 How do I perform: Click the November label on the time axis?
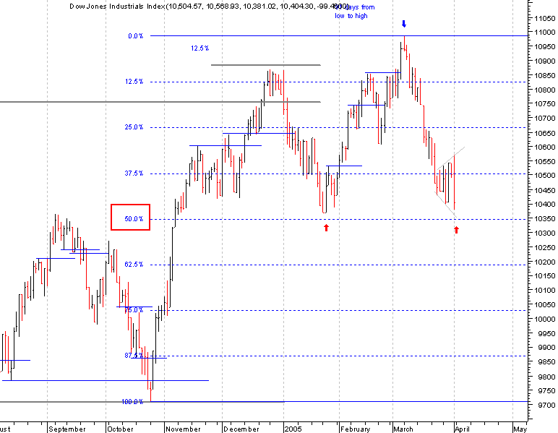pyautogui.click(x=183, y=429)
